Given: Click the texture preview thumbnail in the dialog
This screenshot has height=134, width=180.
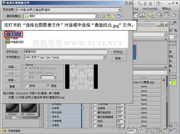Looking at the screenshot, I should (81, 77).
